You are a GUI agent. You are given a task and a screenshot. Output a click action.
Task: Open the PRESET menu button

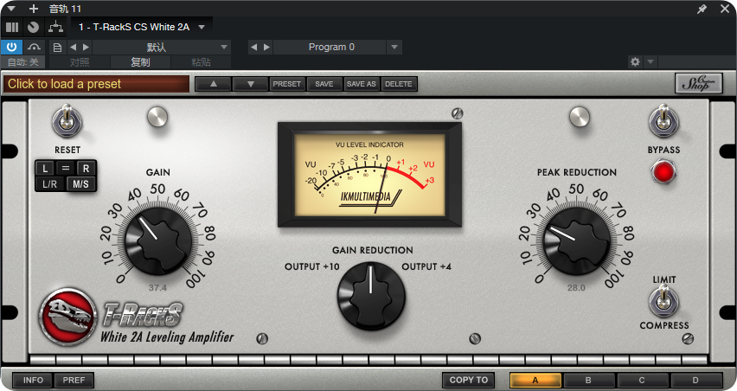pos(286,84)
